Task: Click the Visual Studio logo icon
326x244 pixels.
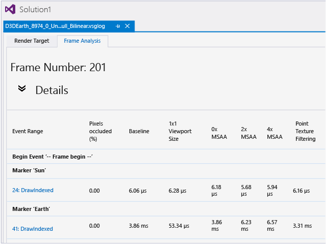Action: pos(10,9)
